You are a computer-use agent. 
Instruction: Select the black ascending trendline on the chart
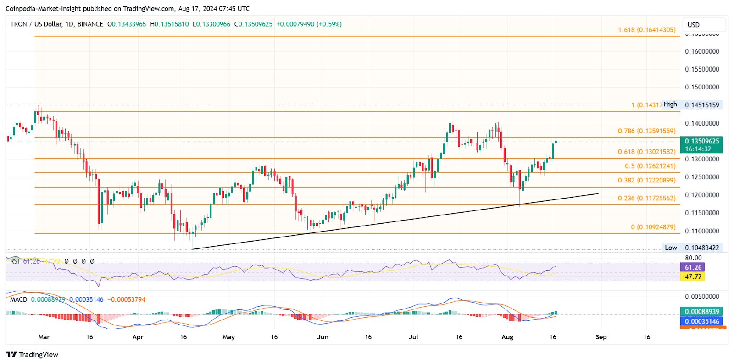pyautogui.click(x=395, y=221)
